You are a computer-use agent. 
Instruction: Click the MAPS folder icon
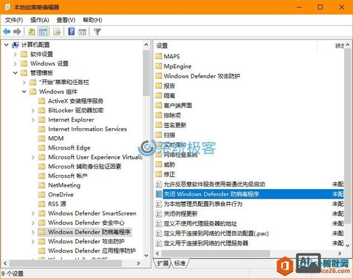pyautogui.click(x=159, y=56)
